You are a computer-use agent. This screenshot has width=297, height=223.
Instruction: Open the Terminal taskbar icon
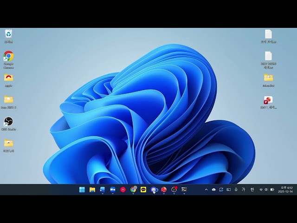point(184,190)
